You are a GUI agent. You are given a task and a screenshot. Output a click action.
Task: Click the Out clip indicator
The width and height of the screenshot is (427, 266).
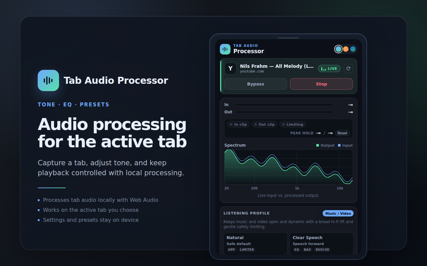(x=264, y=124)
